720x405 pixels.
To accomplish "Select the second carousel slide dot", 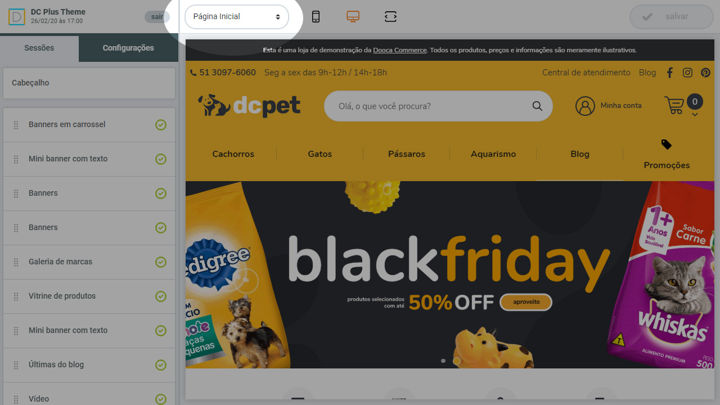I will [457, 361].
